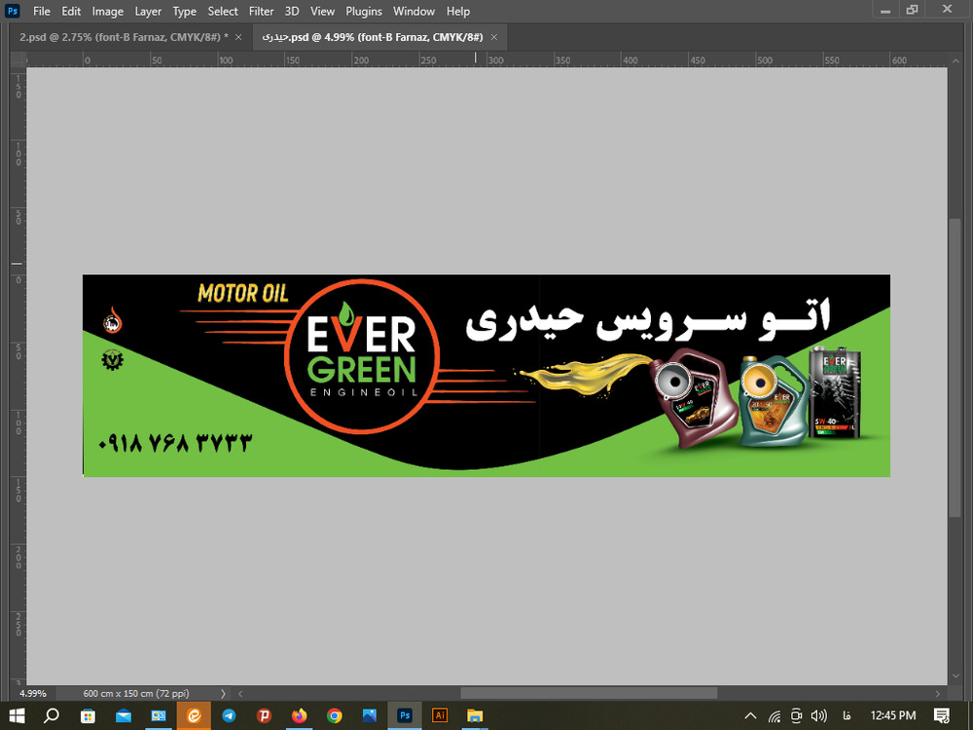
Task: Click the horizontal scrollbar thumb
Action: click(x=589, y=693)
